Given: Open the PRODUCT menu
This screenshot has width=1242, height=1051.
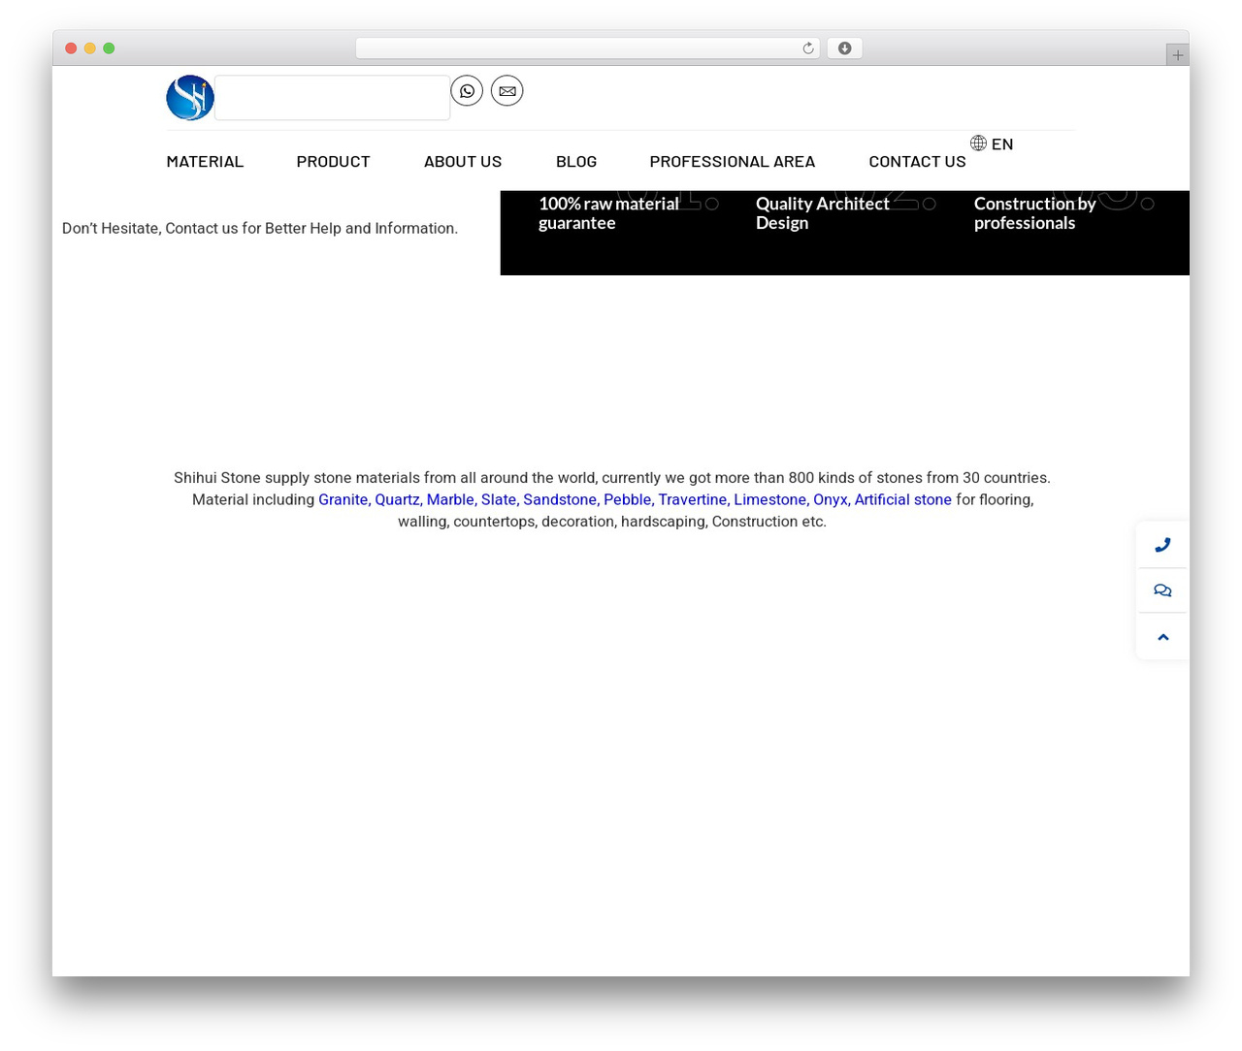Looking at the screenshot, I should tap(333, 162).
